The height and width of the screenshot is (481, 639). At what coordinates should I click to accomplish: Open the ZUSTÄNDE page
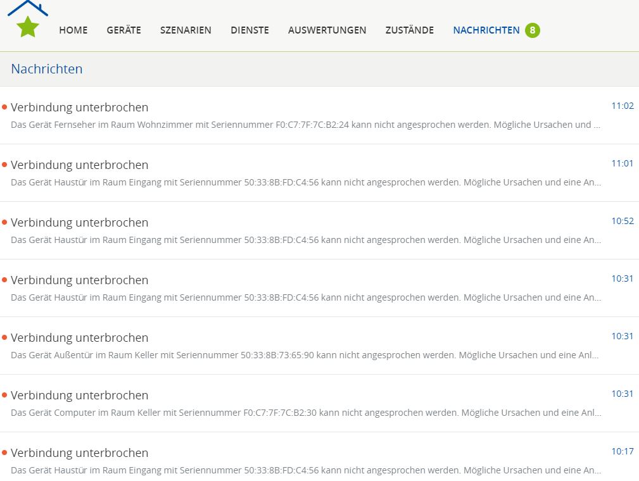(409, 30)
